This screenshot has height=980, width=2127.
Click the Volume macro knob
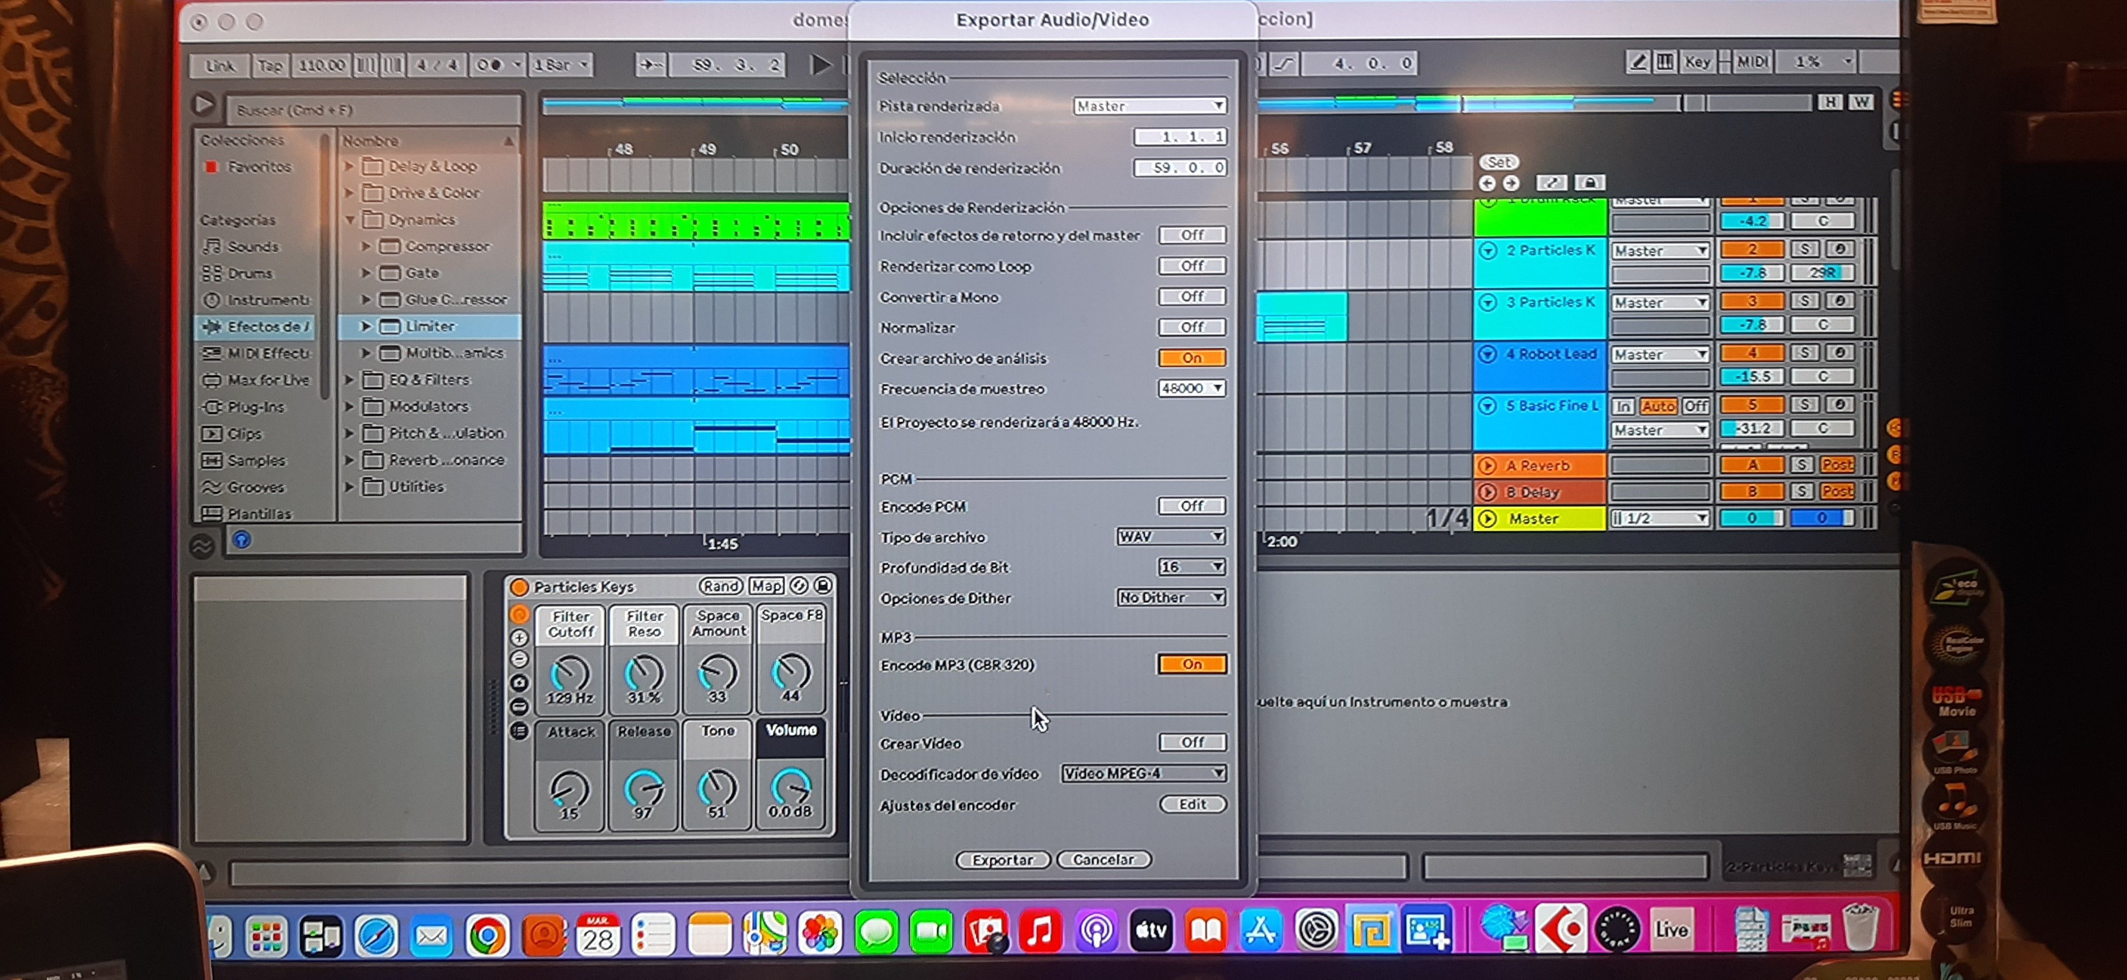coord(790,787)
